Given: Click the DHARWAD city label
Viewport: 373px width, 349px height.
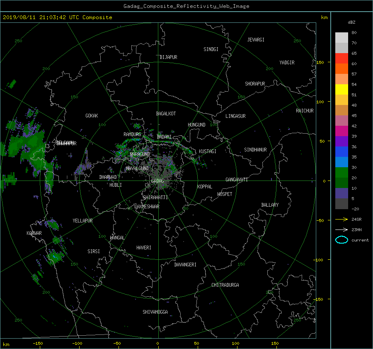Looking at the screenshot, I should pos(108,177).
